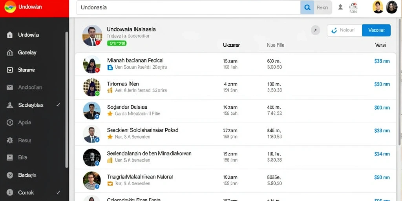Open the Undowia home icon in sidebar
The image size is (402, 201).
tap(10, 35)
